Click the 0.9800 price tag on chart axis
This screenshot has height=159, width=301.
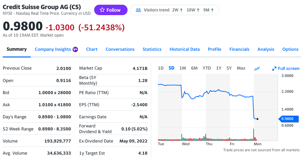289,119
